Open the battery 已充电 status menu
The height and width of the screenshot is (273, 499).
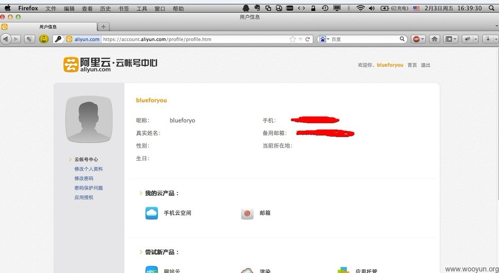point(394,8)
